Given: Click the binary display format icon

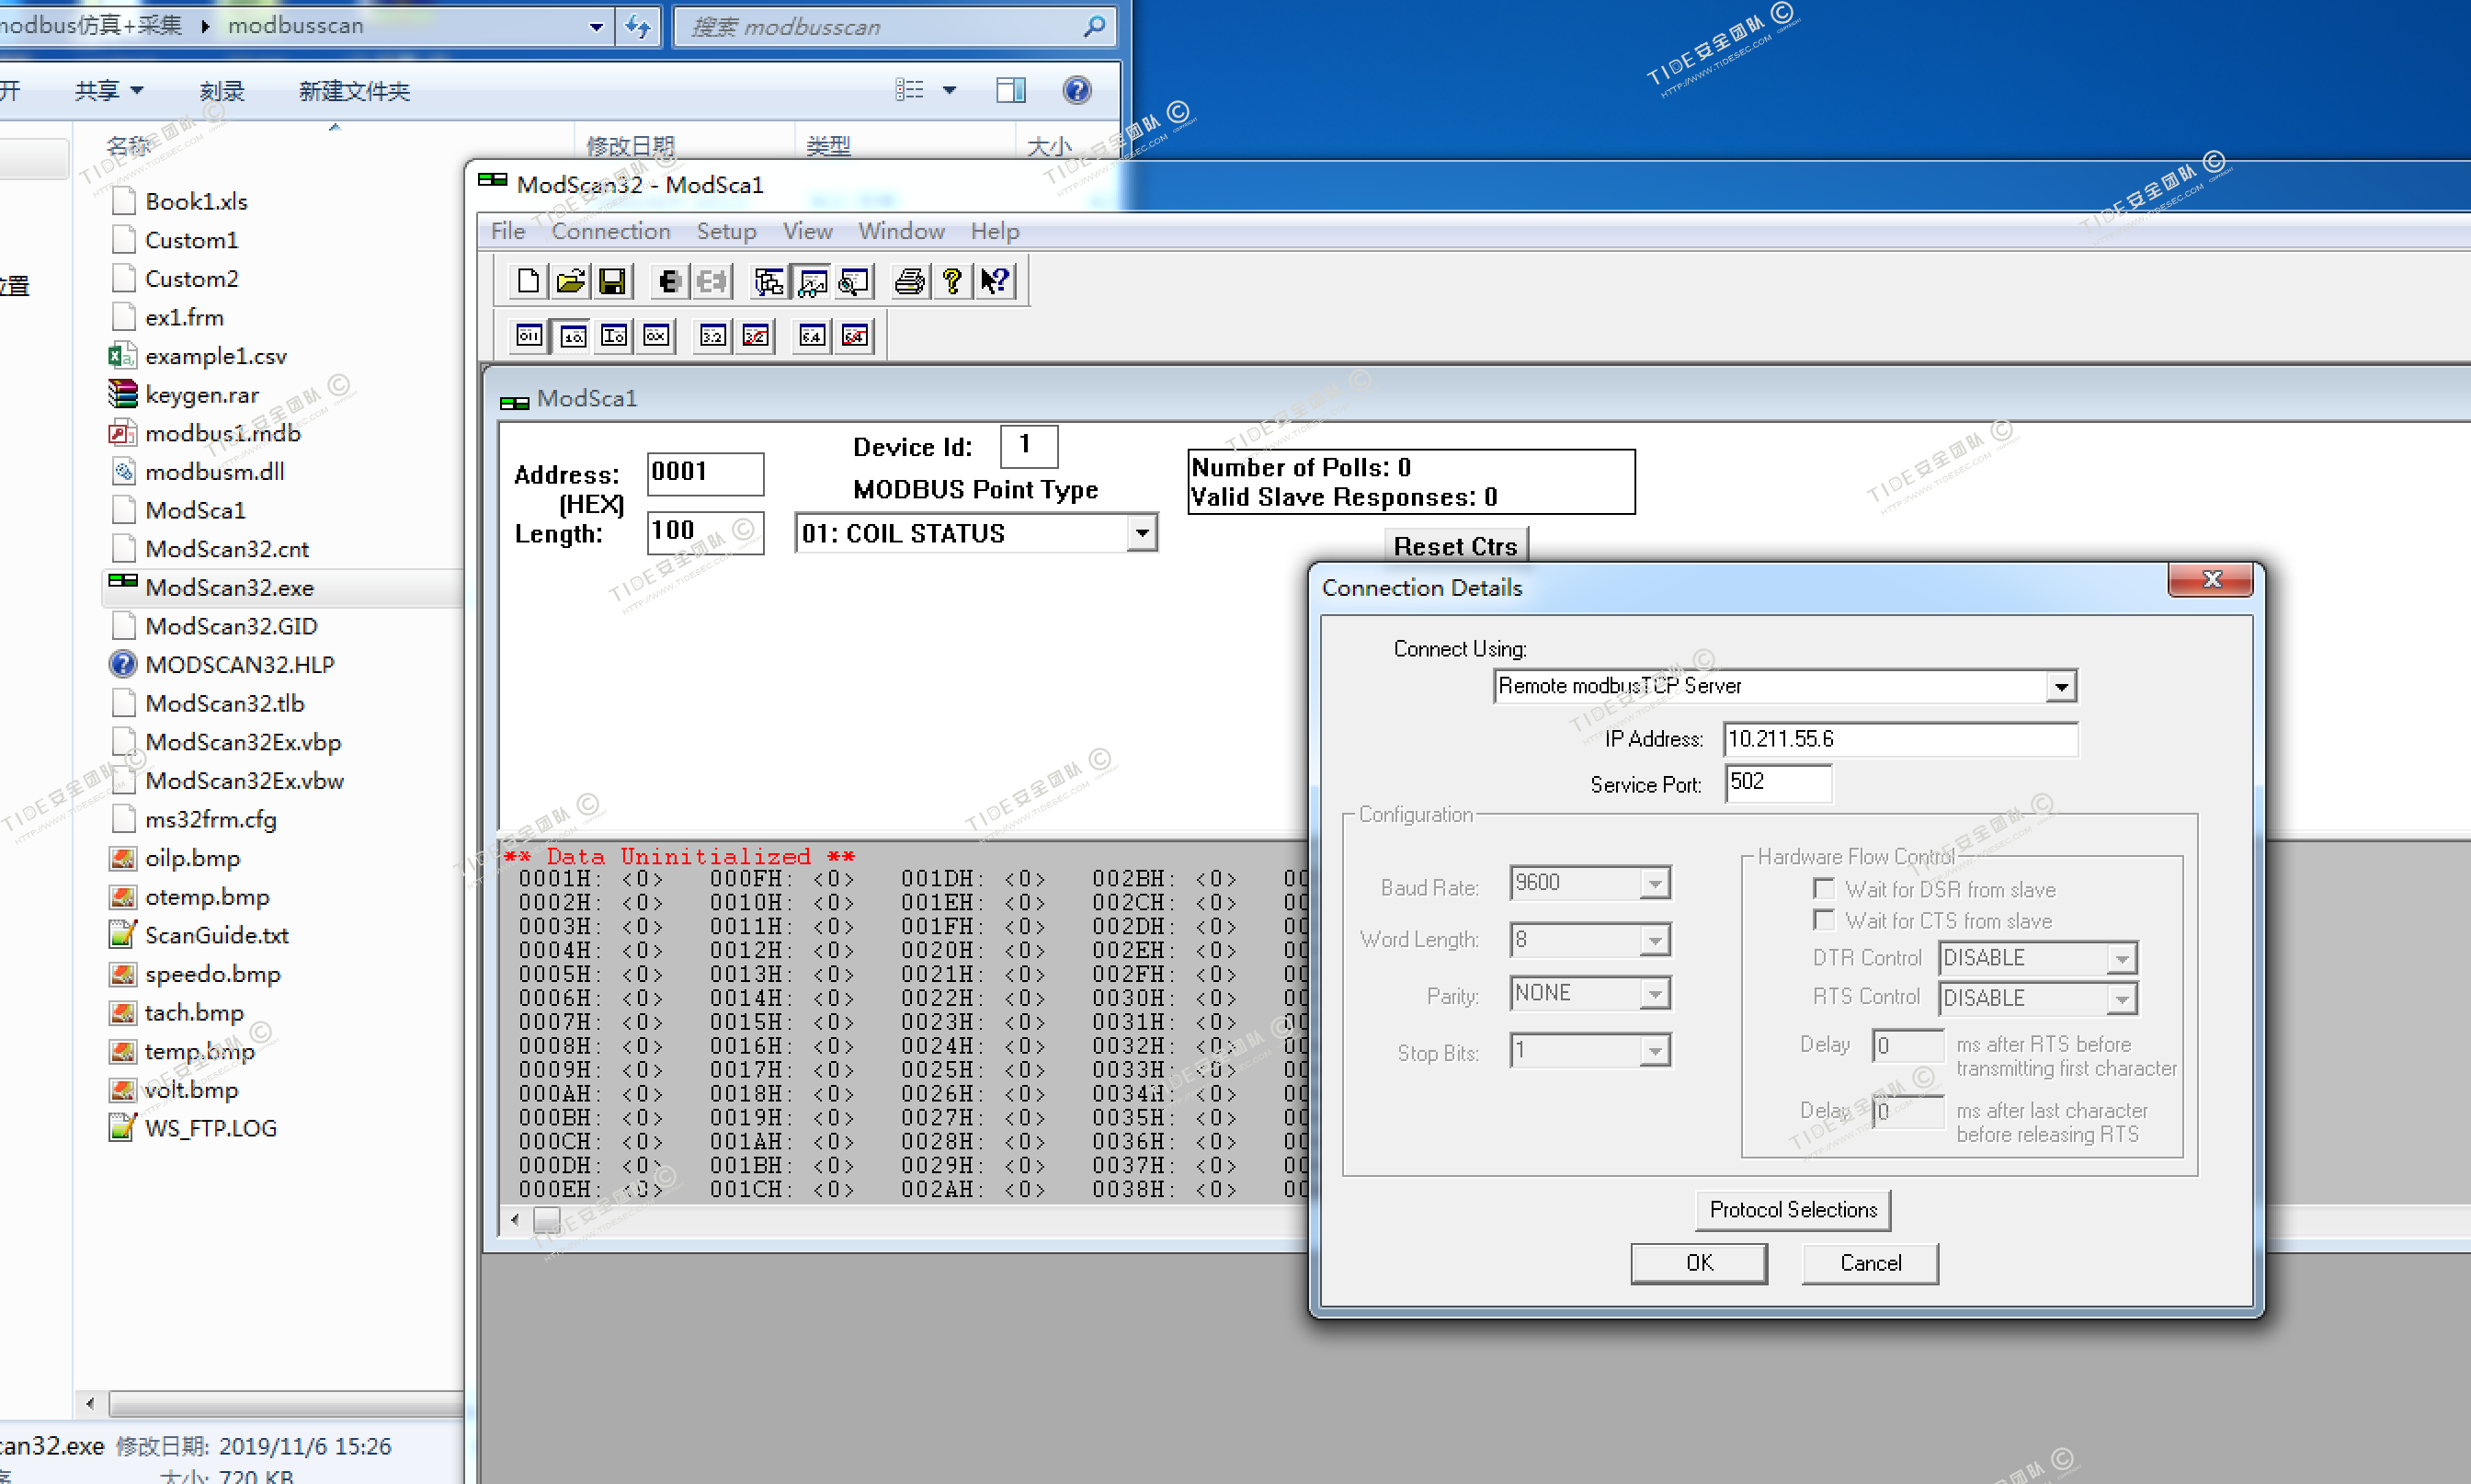Looking at the screenshot, I should click(529, 336).
